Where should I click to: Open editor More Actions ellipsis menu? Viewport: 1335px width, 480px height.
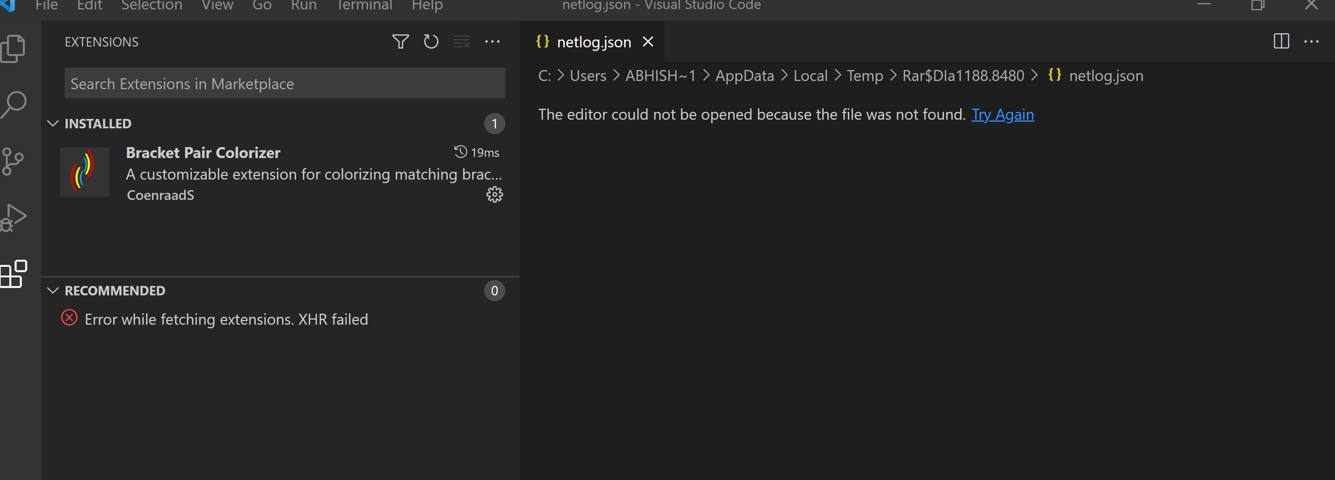click(1311, 41)
